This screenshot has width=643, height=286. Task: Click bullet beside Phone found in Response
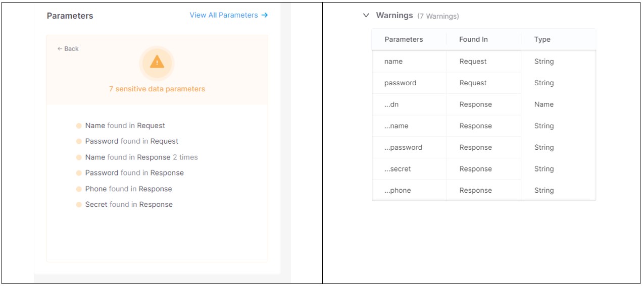pos(79,189)
